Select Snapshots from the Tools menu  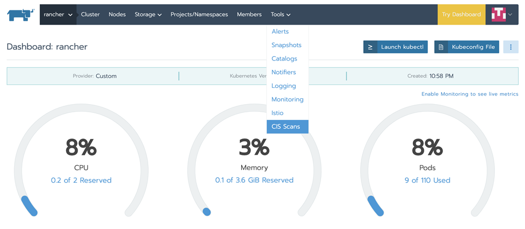tap(287, 45)
